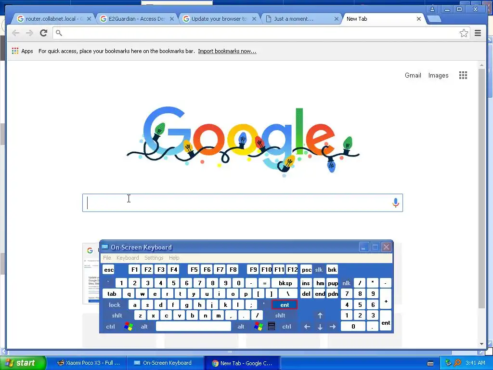
Task: Click the down arrow key on keyboard
Action: [320, 327]
